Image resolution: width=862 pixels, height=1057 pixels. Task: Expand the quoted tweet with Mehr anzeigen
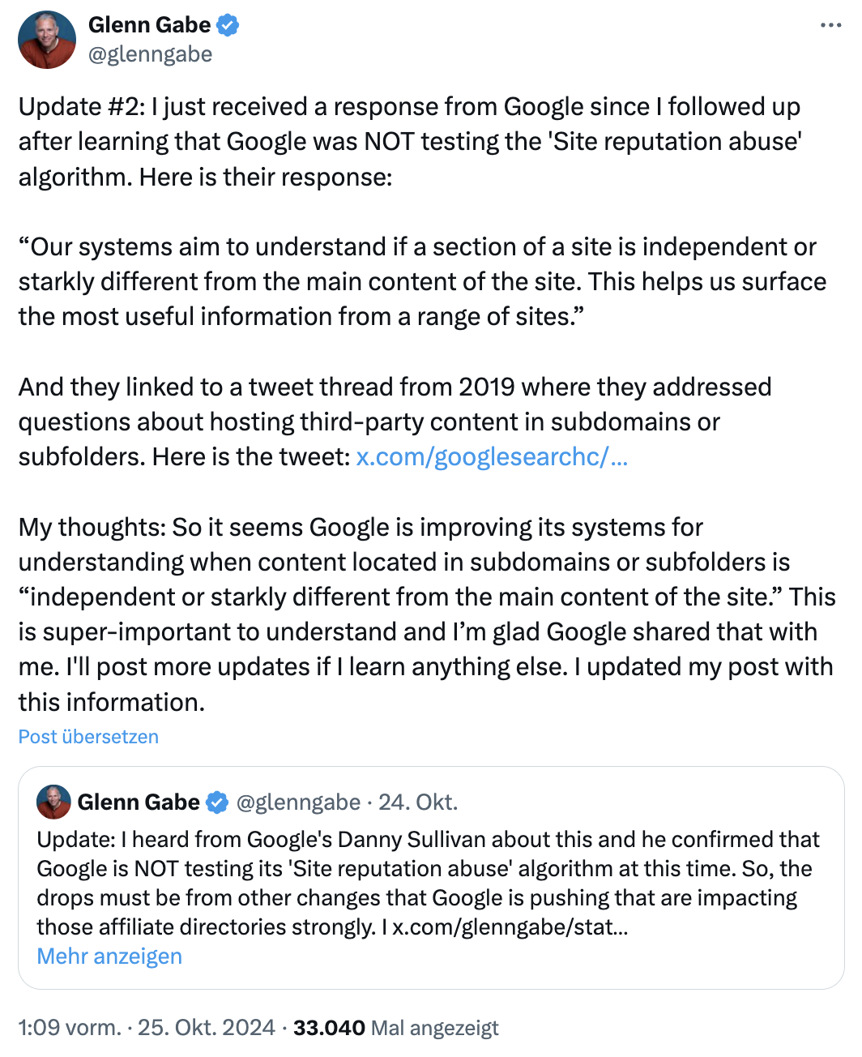(109, 956)
